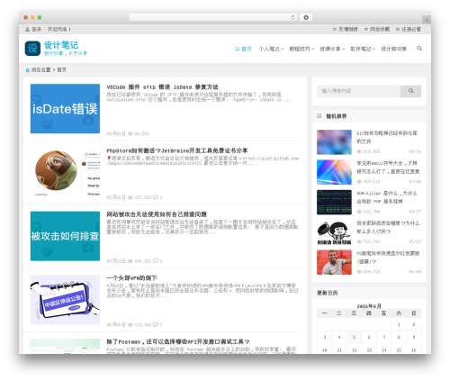
Task: Open OOM-killer terminal post thumbnail
Action: tap(334, 202)
